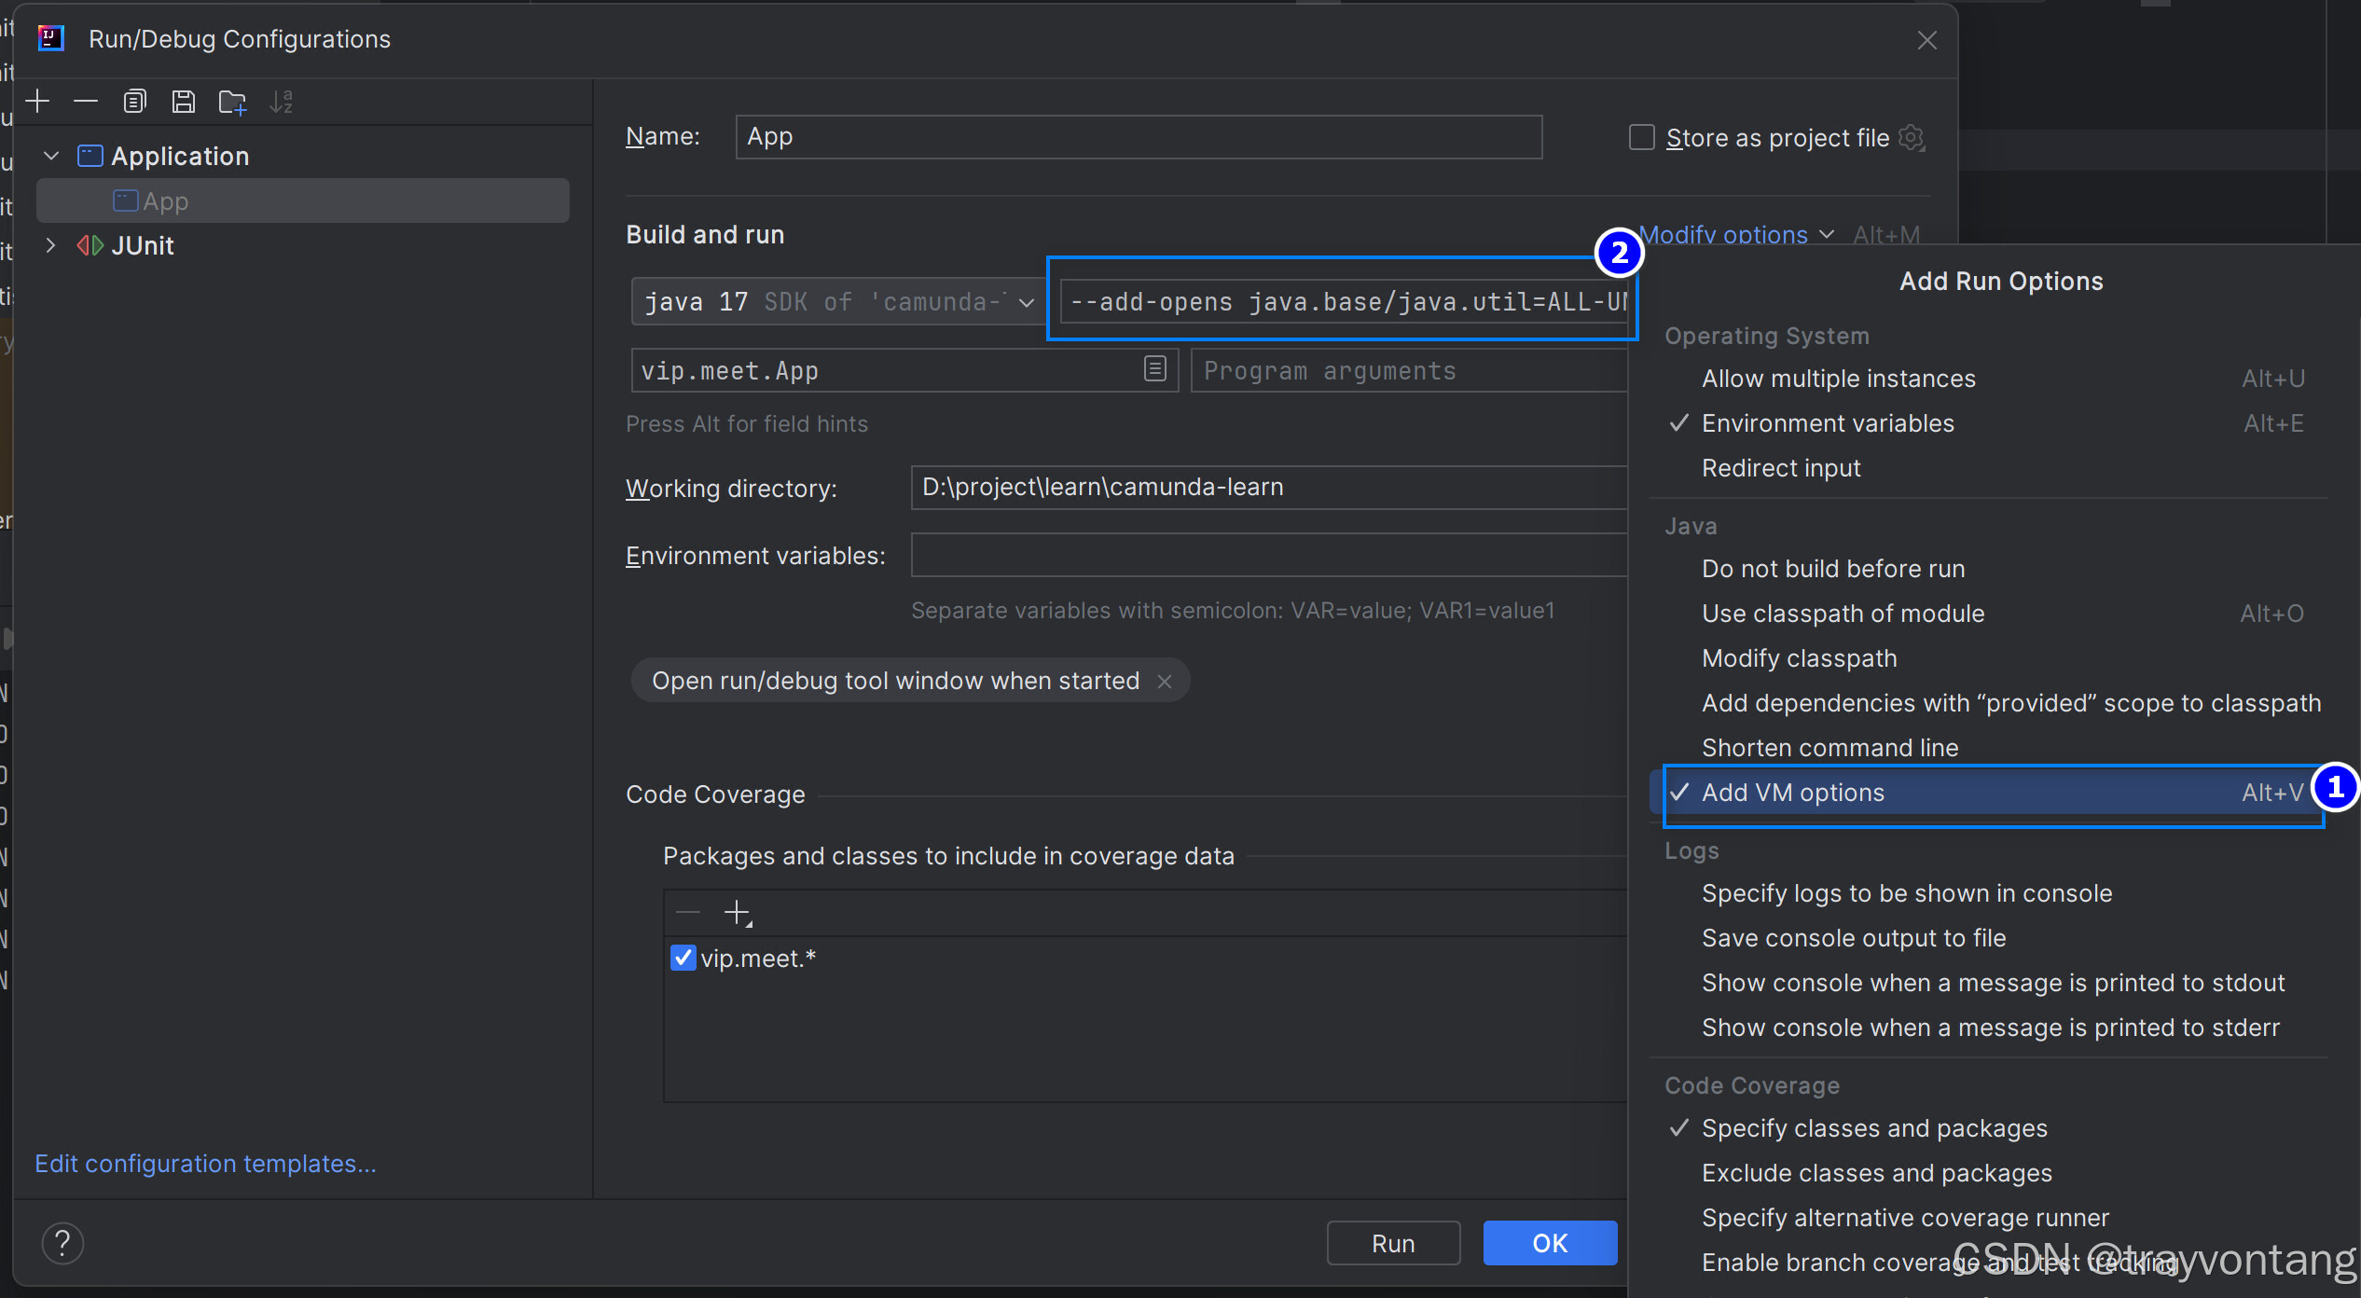Toggle the Store as project file checkbox
Image resolution: width=2361 pixels, height=1298 pixels.
coord(1636,137)
